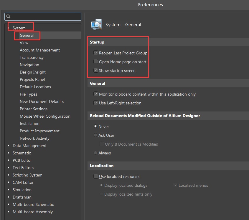Toggle Reopen Last Project Group checkbox
The height and width of the screenshot is (220, 249).
pyautogui.click(x=96, y=53)
